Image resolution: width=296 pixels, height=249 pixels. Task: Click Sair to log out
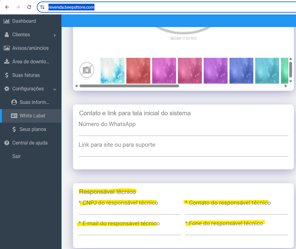click(31, 156)
